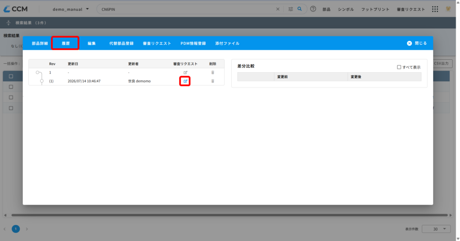Viewport: 460px width, 241px height.
Task: Switch to the 履歴 tab
Action: tap(66, 44)
